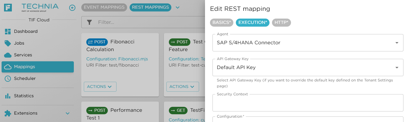410x122 pixels.
Task: Click the POST badge on Performance Test 1
Action: pyautogui.click(x=97, y=110)
